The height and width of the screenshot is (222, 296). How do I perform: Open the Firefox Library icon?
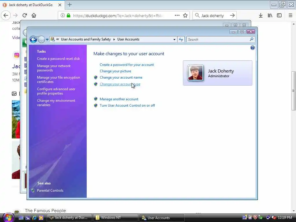tap(270, 16)
